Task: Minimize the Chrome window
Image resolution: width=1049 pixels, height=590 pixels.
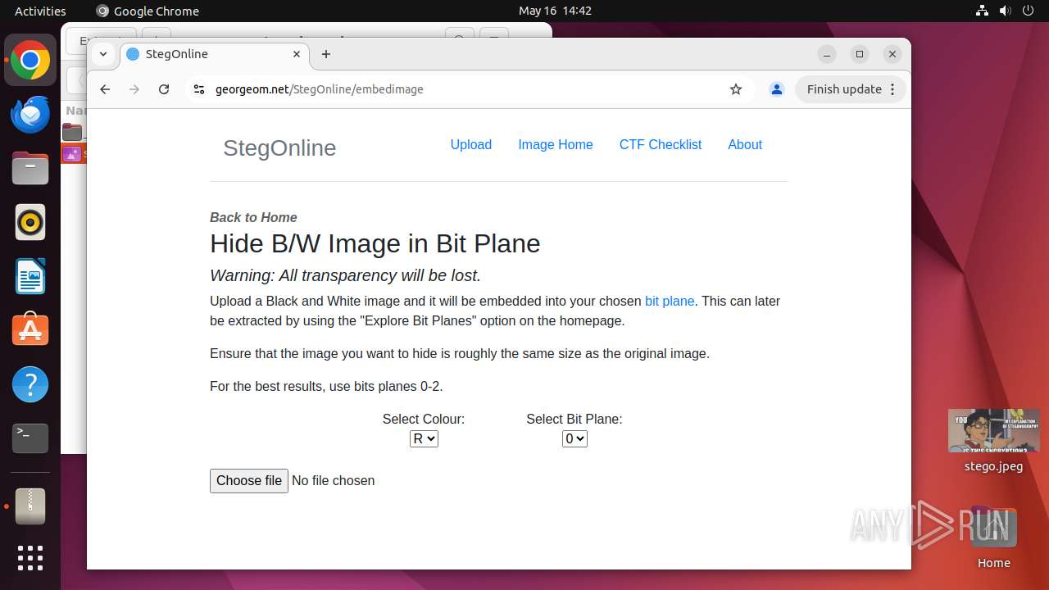Action: click(828, 54)
